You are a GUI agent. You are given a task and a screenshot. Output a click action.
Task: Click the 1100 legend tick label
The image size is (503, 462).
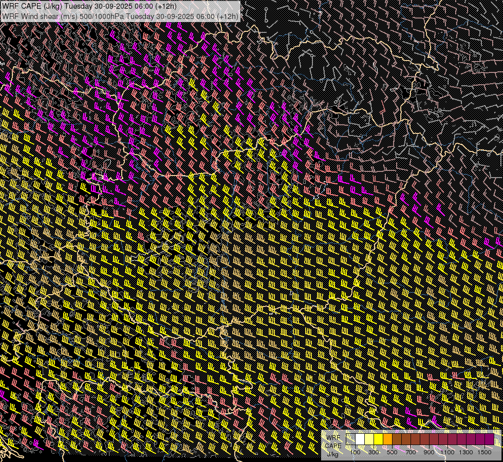click(x=448, y=452)
